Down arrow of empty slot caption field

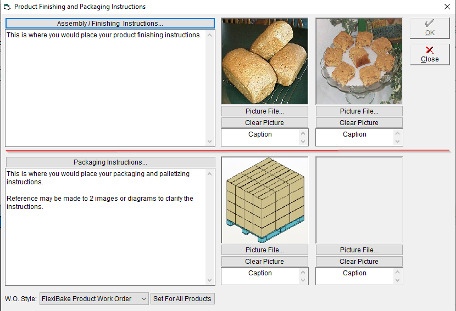coord(398,280)
